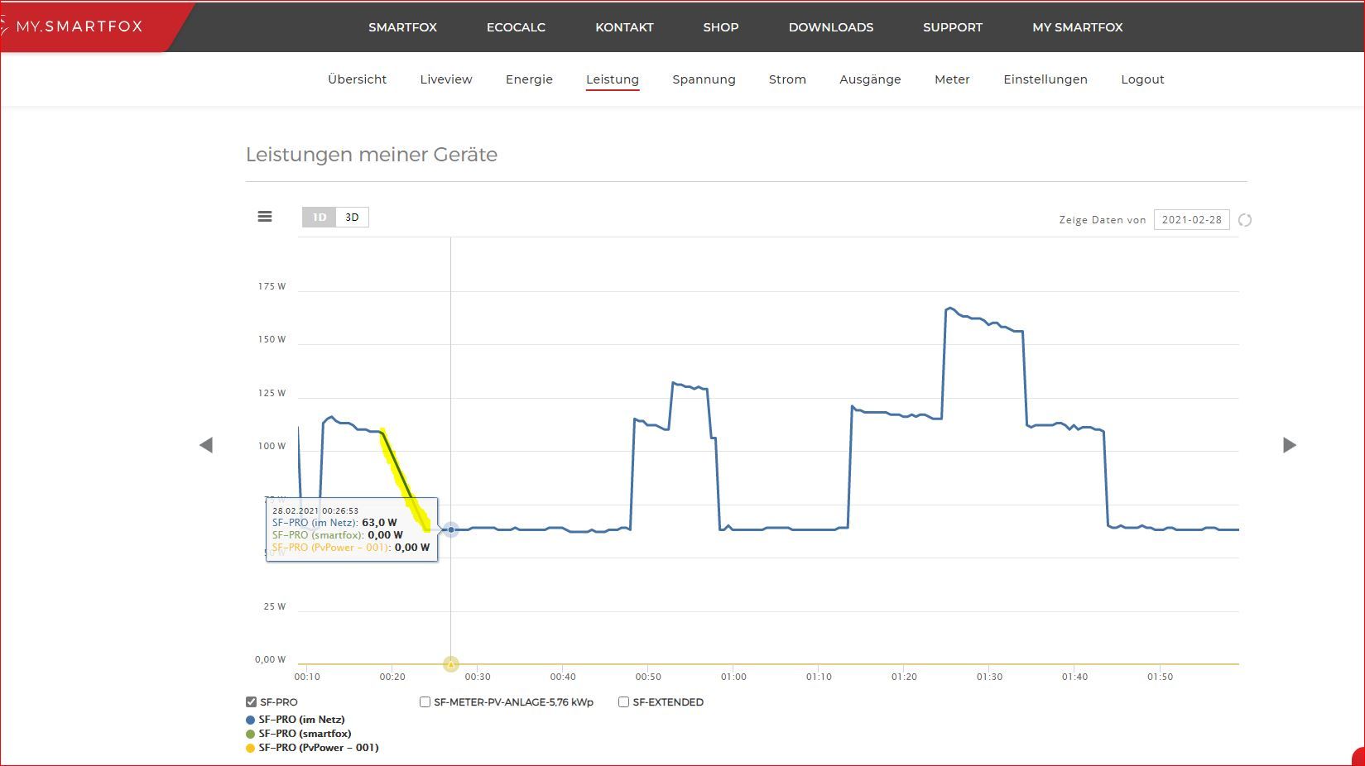Click yellow PvPower marker on x-axis
The width and height of the screenshot is (1365, 766).
451,664
